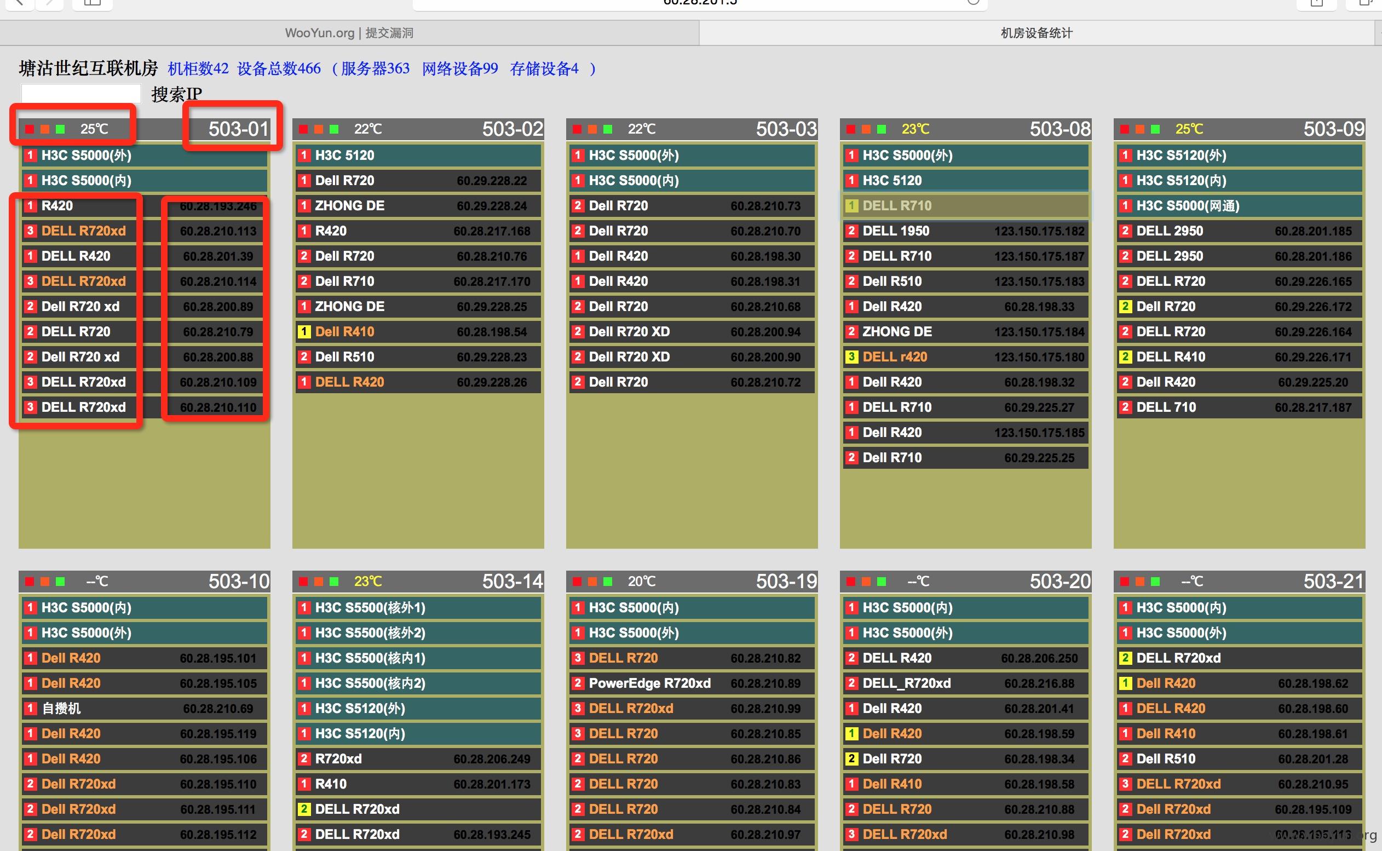
Task: Open the 机柜数42 link
Action: tap(198, 68)
